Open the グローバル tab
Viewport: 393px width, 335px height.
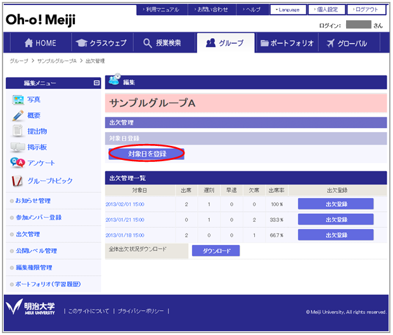[x=349, y=43]
